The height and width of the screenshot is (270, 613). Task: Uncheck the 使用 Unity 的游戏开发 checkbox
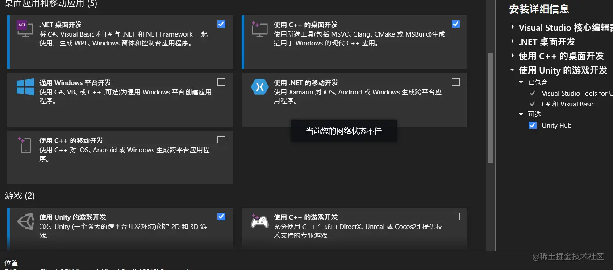point(221,217)
